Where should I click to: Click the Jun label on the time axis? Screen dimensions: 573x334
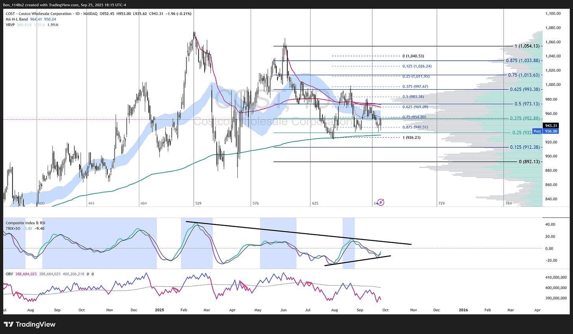[x=283, y=310]
